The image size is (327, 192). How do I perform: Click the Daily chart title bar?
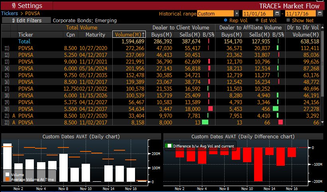81,137
